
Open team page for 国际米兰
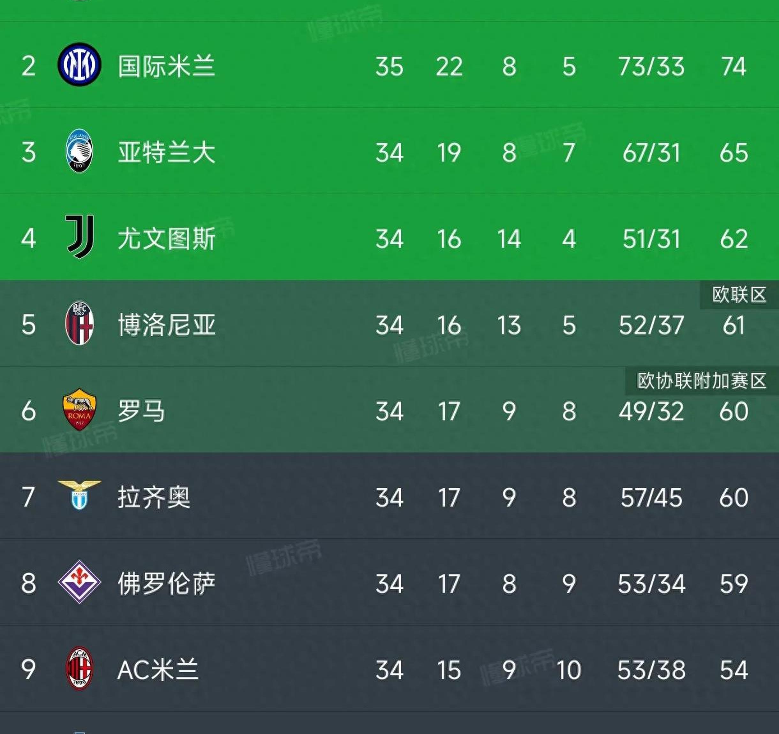(x=167, y=66)
